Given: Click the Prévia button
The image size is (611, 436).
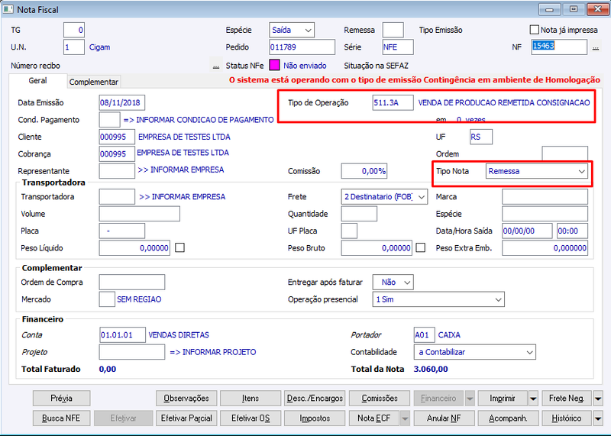Looking at the screenshot, I should click(62, 399).
